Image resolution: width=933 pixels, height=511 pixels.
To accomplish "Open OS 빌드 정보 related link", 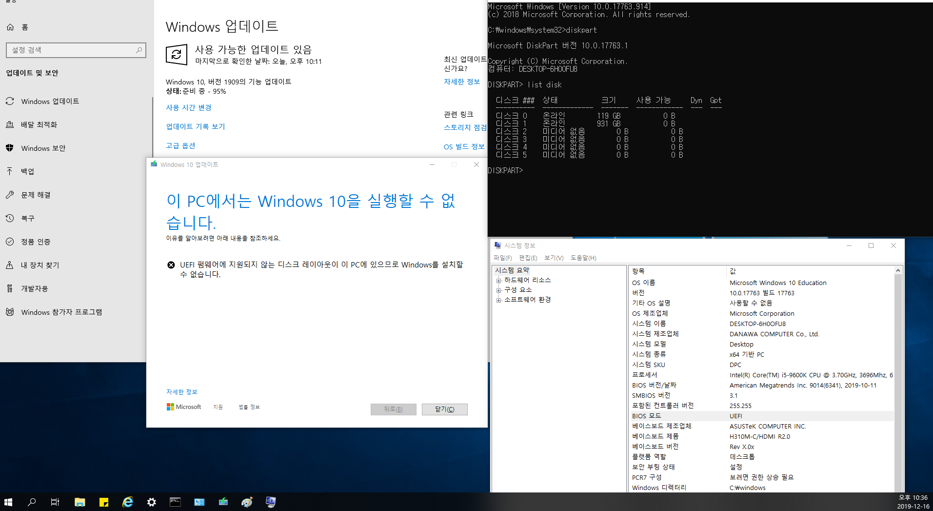I will pyautogui.click(x=464, y=147).
